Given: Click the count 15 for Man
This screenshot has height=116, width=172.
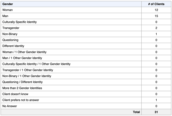Looking at the screenshot, I should [x=156, y=16].
